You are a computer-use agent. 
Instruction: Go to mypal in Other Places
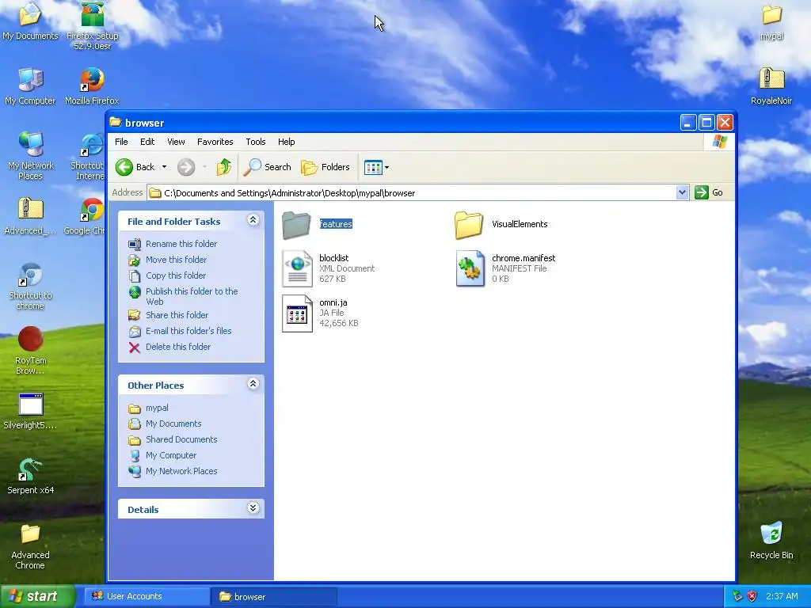pos(158,408)
